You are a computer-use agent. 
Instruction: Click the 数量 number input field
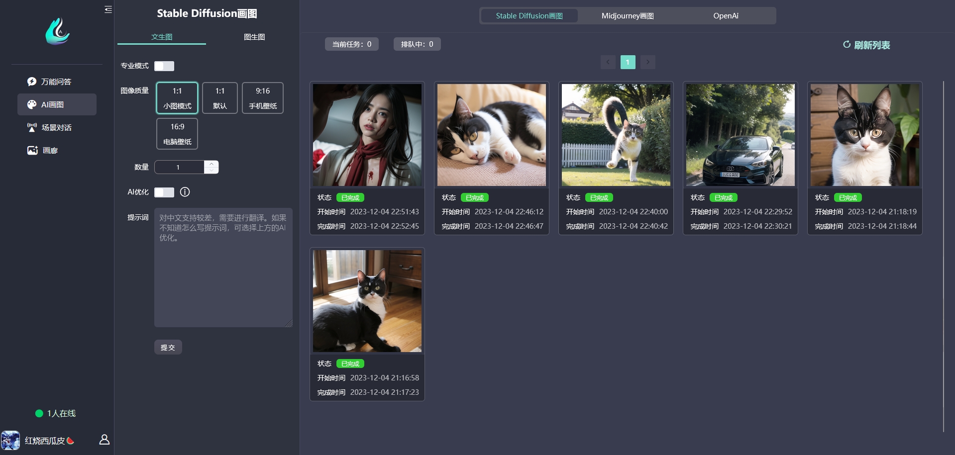pyautogui.click(x=180, y=167)
